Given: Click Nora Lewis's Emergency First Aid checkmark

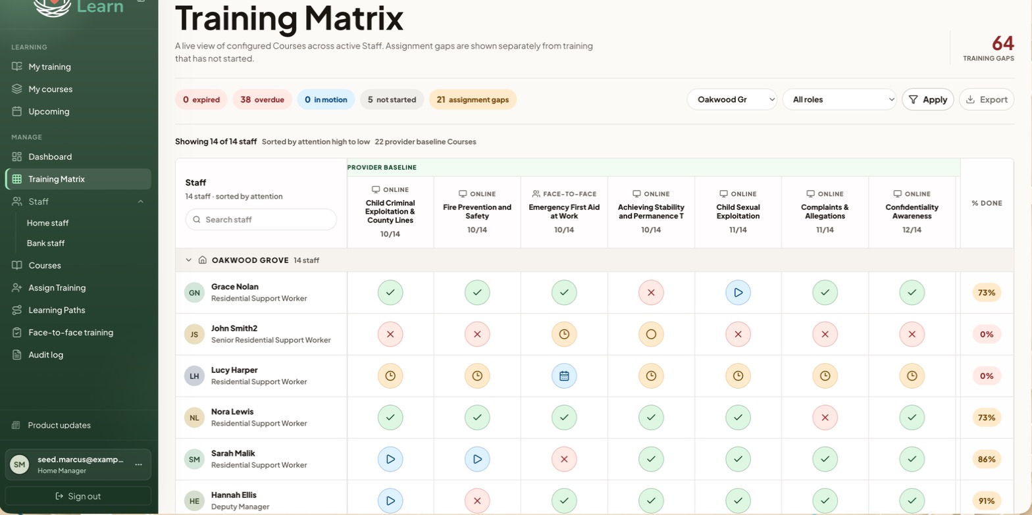Looking at the screenshot, I should 564,418.
